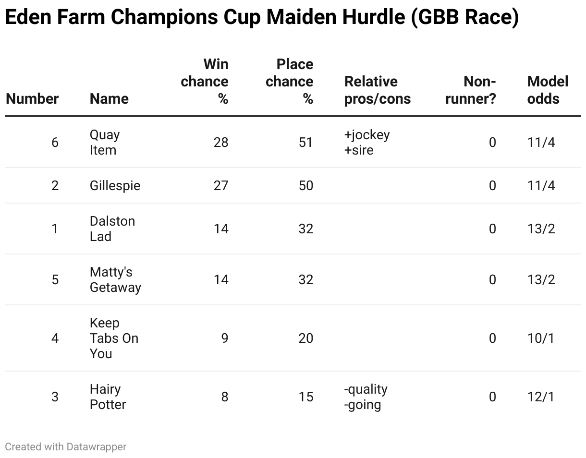Screen dimensions: 586x458
Task: Click the Name column header
Action: coord(109,99)
